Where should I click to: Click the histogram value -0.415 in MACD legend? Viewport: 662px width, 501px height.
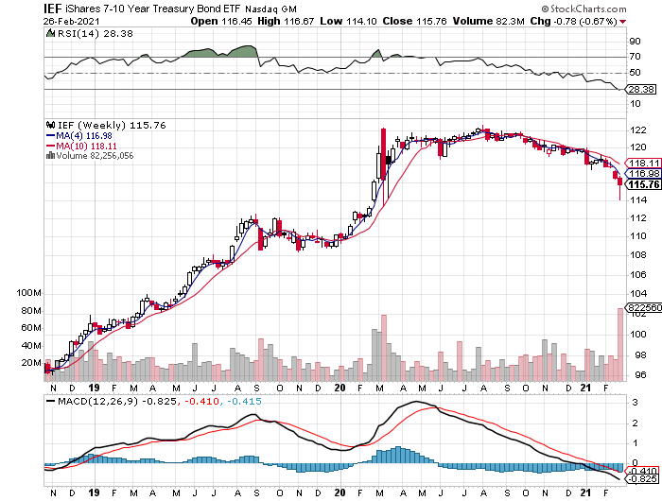click(244, 401)
